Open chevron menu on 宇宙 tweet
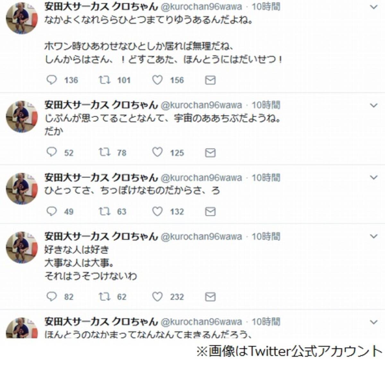Viewport: 385px width, 369px height. (x=374, y=105)
